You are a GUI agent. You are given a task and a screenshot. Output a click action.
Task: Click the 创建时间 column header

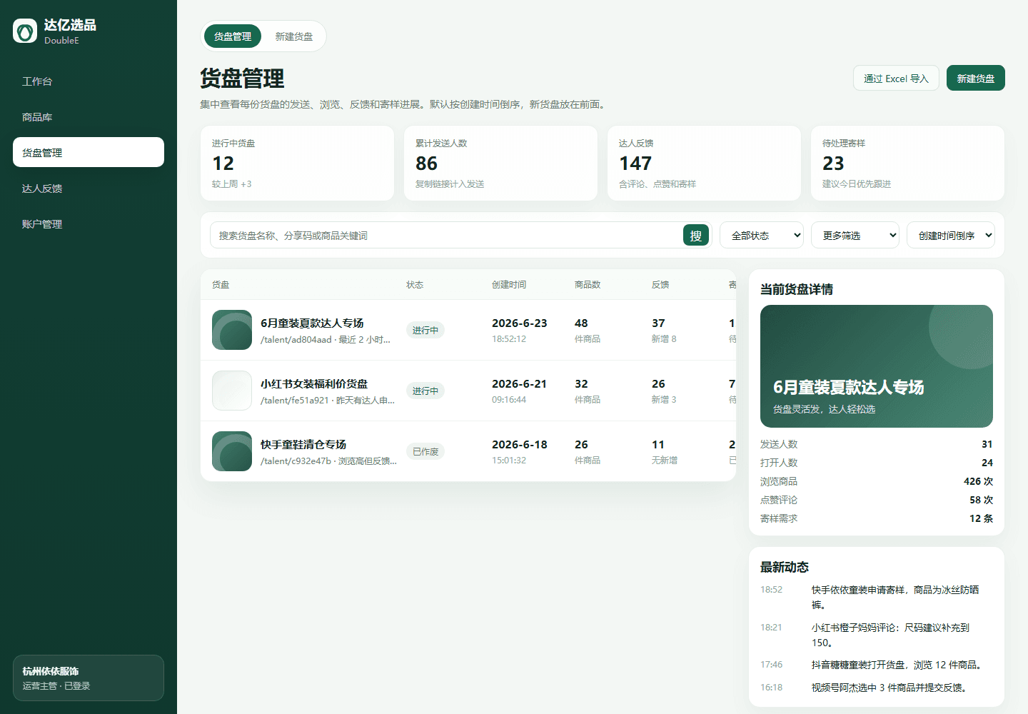click(x=509, y=284)
